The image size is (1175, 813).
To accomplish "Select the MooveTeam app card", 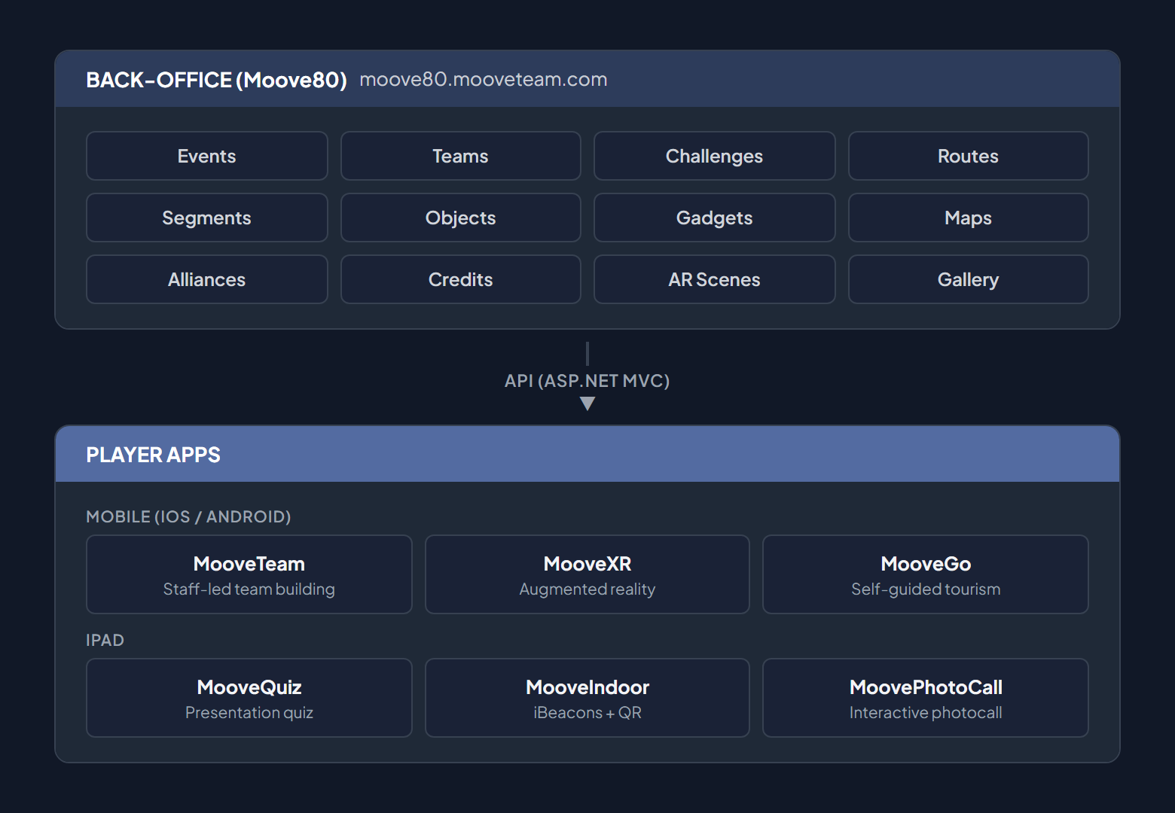I will [x=249, y=574].
